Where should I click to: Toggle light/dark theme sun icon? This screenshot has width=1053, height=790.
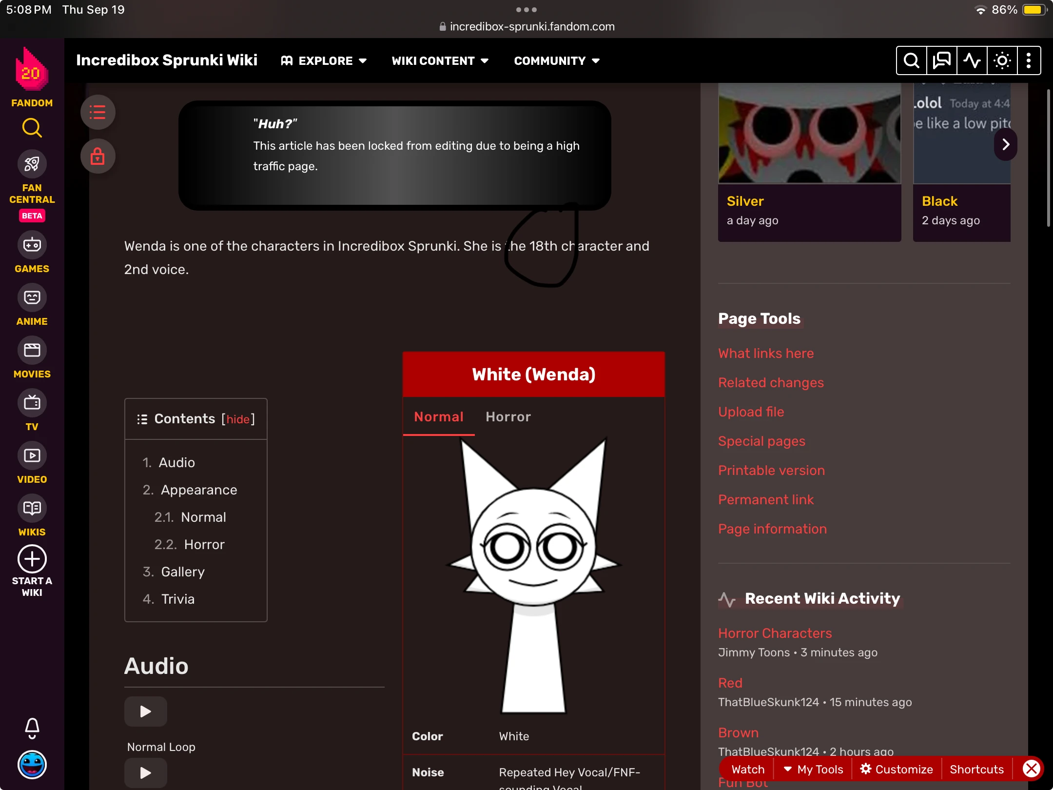pos(1002,60)
